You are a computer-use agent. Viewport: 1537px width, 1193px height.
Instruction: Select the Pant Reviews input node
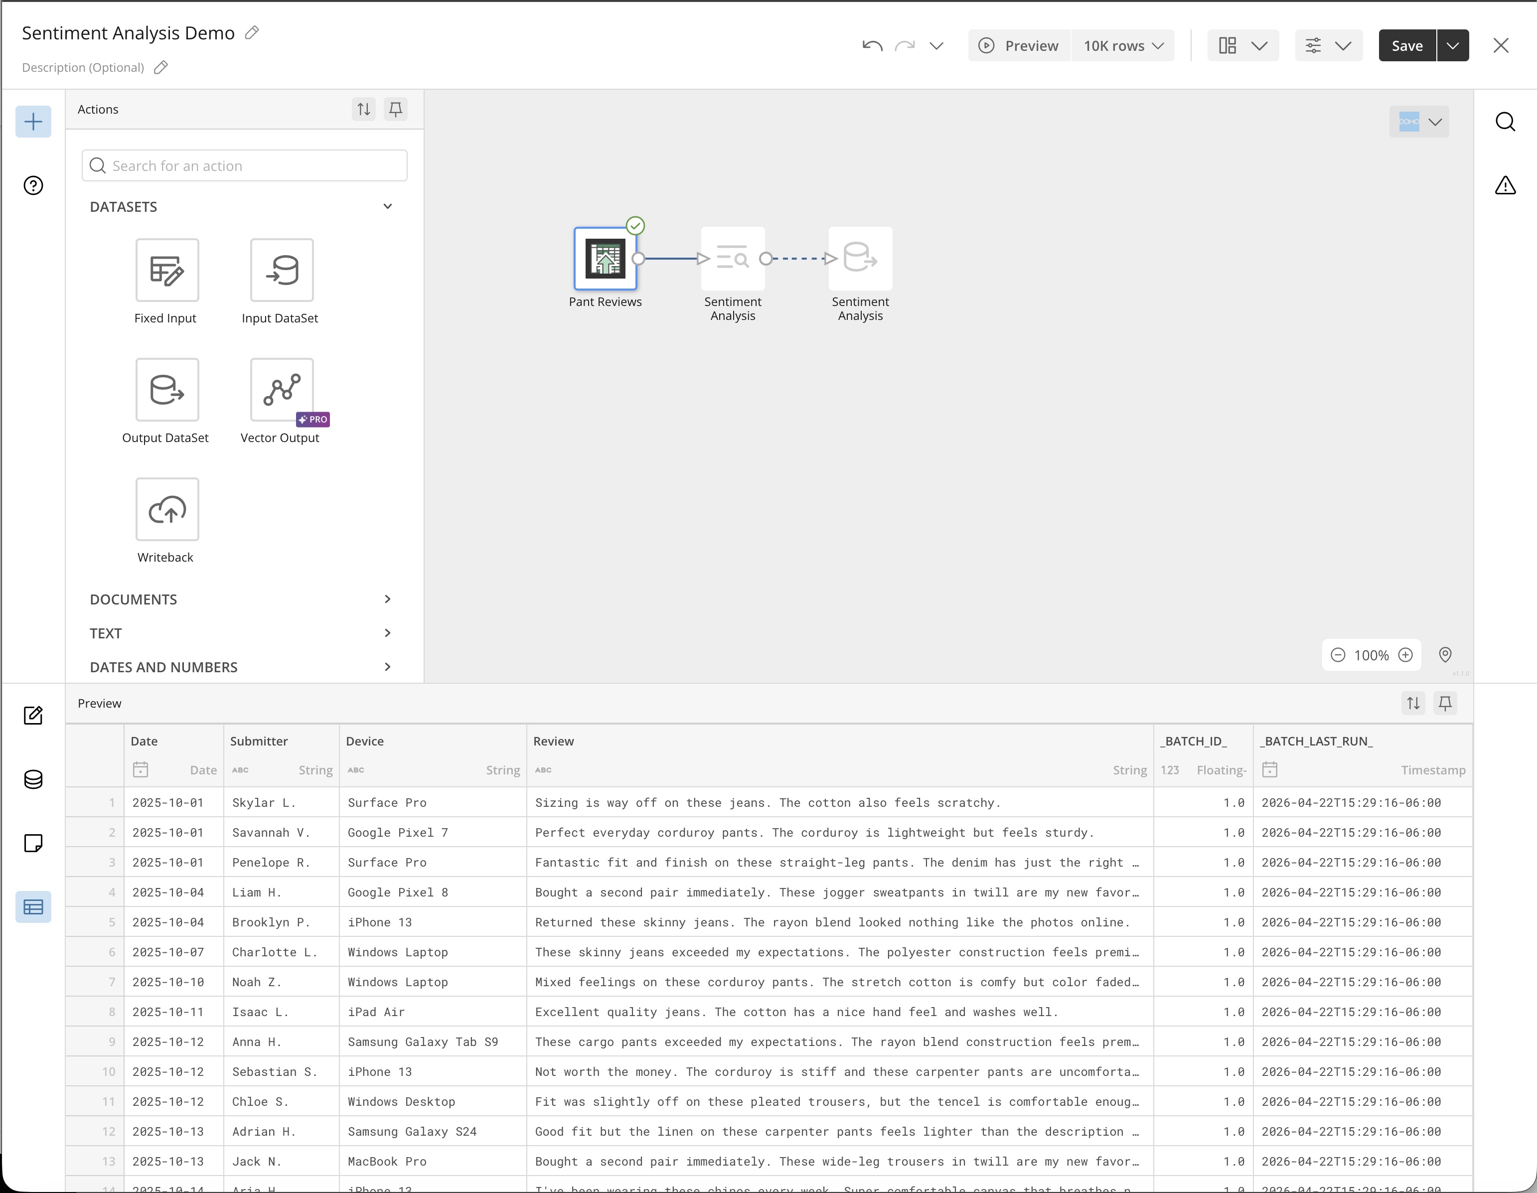605,258
